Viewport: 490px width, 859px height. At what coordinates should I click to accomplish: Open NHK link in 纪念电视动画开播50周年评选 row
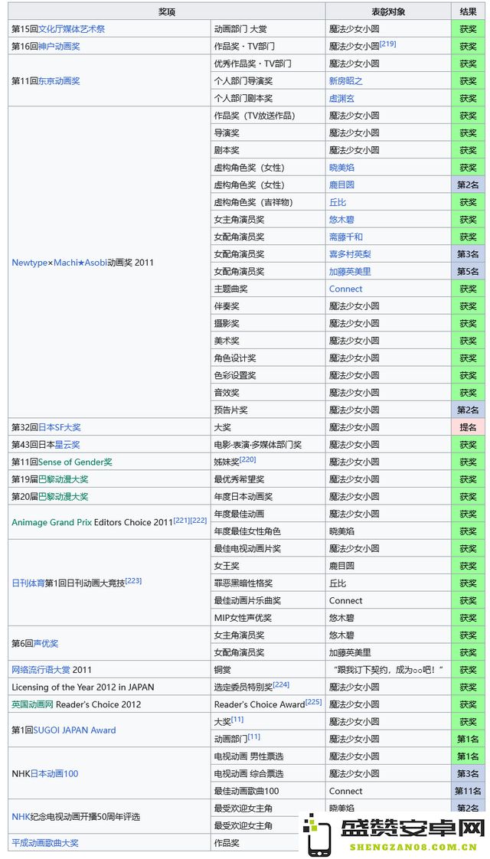[x=21, y=817]
